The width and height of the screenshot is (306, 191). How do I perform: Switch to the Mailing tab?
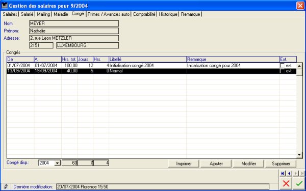pyautogui.click(x=43, y=14)
